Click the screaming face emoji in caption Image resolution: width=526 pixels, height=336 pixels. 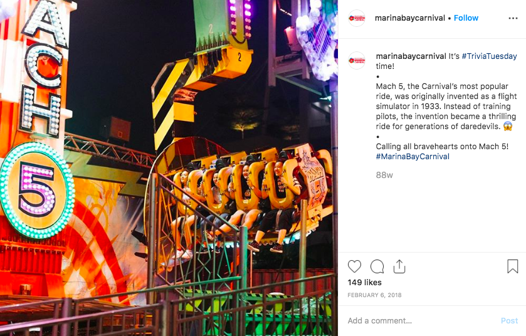pyautogui.click(x=508, y=127)
